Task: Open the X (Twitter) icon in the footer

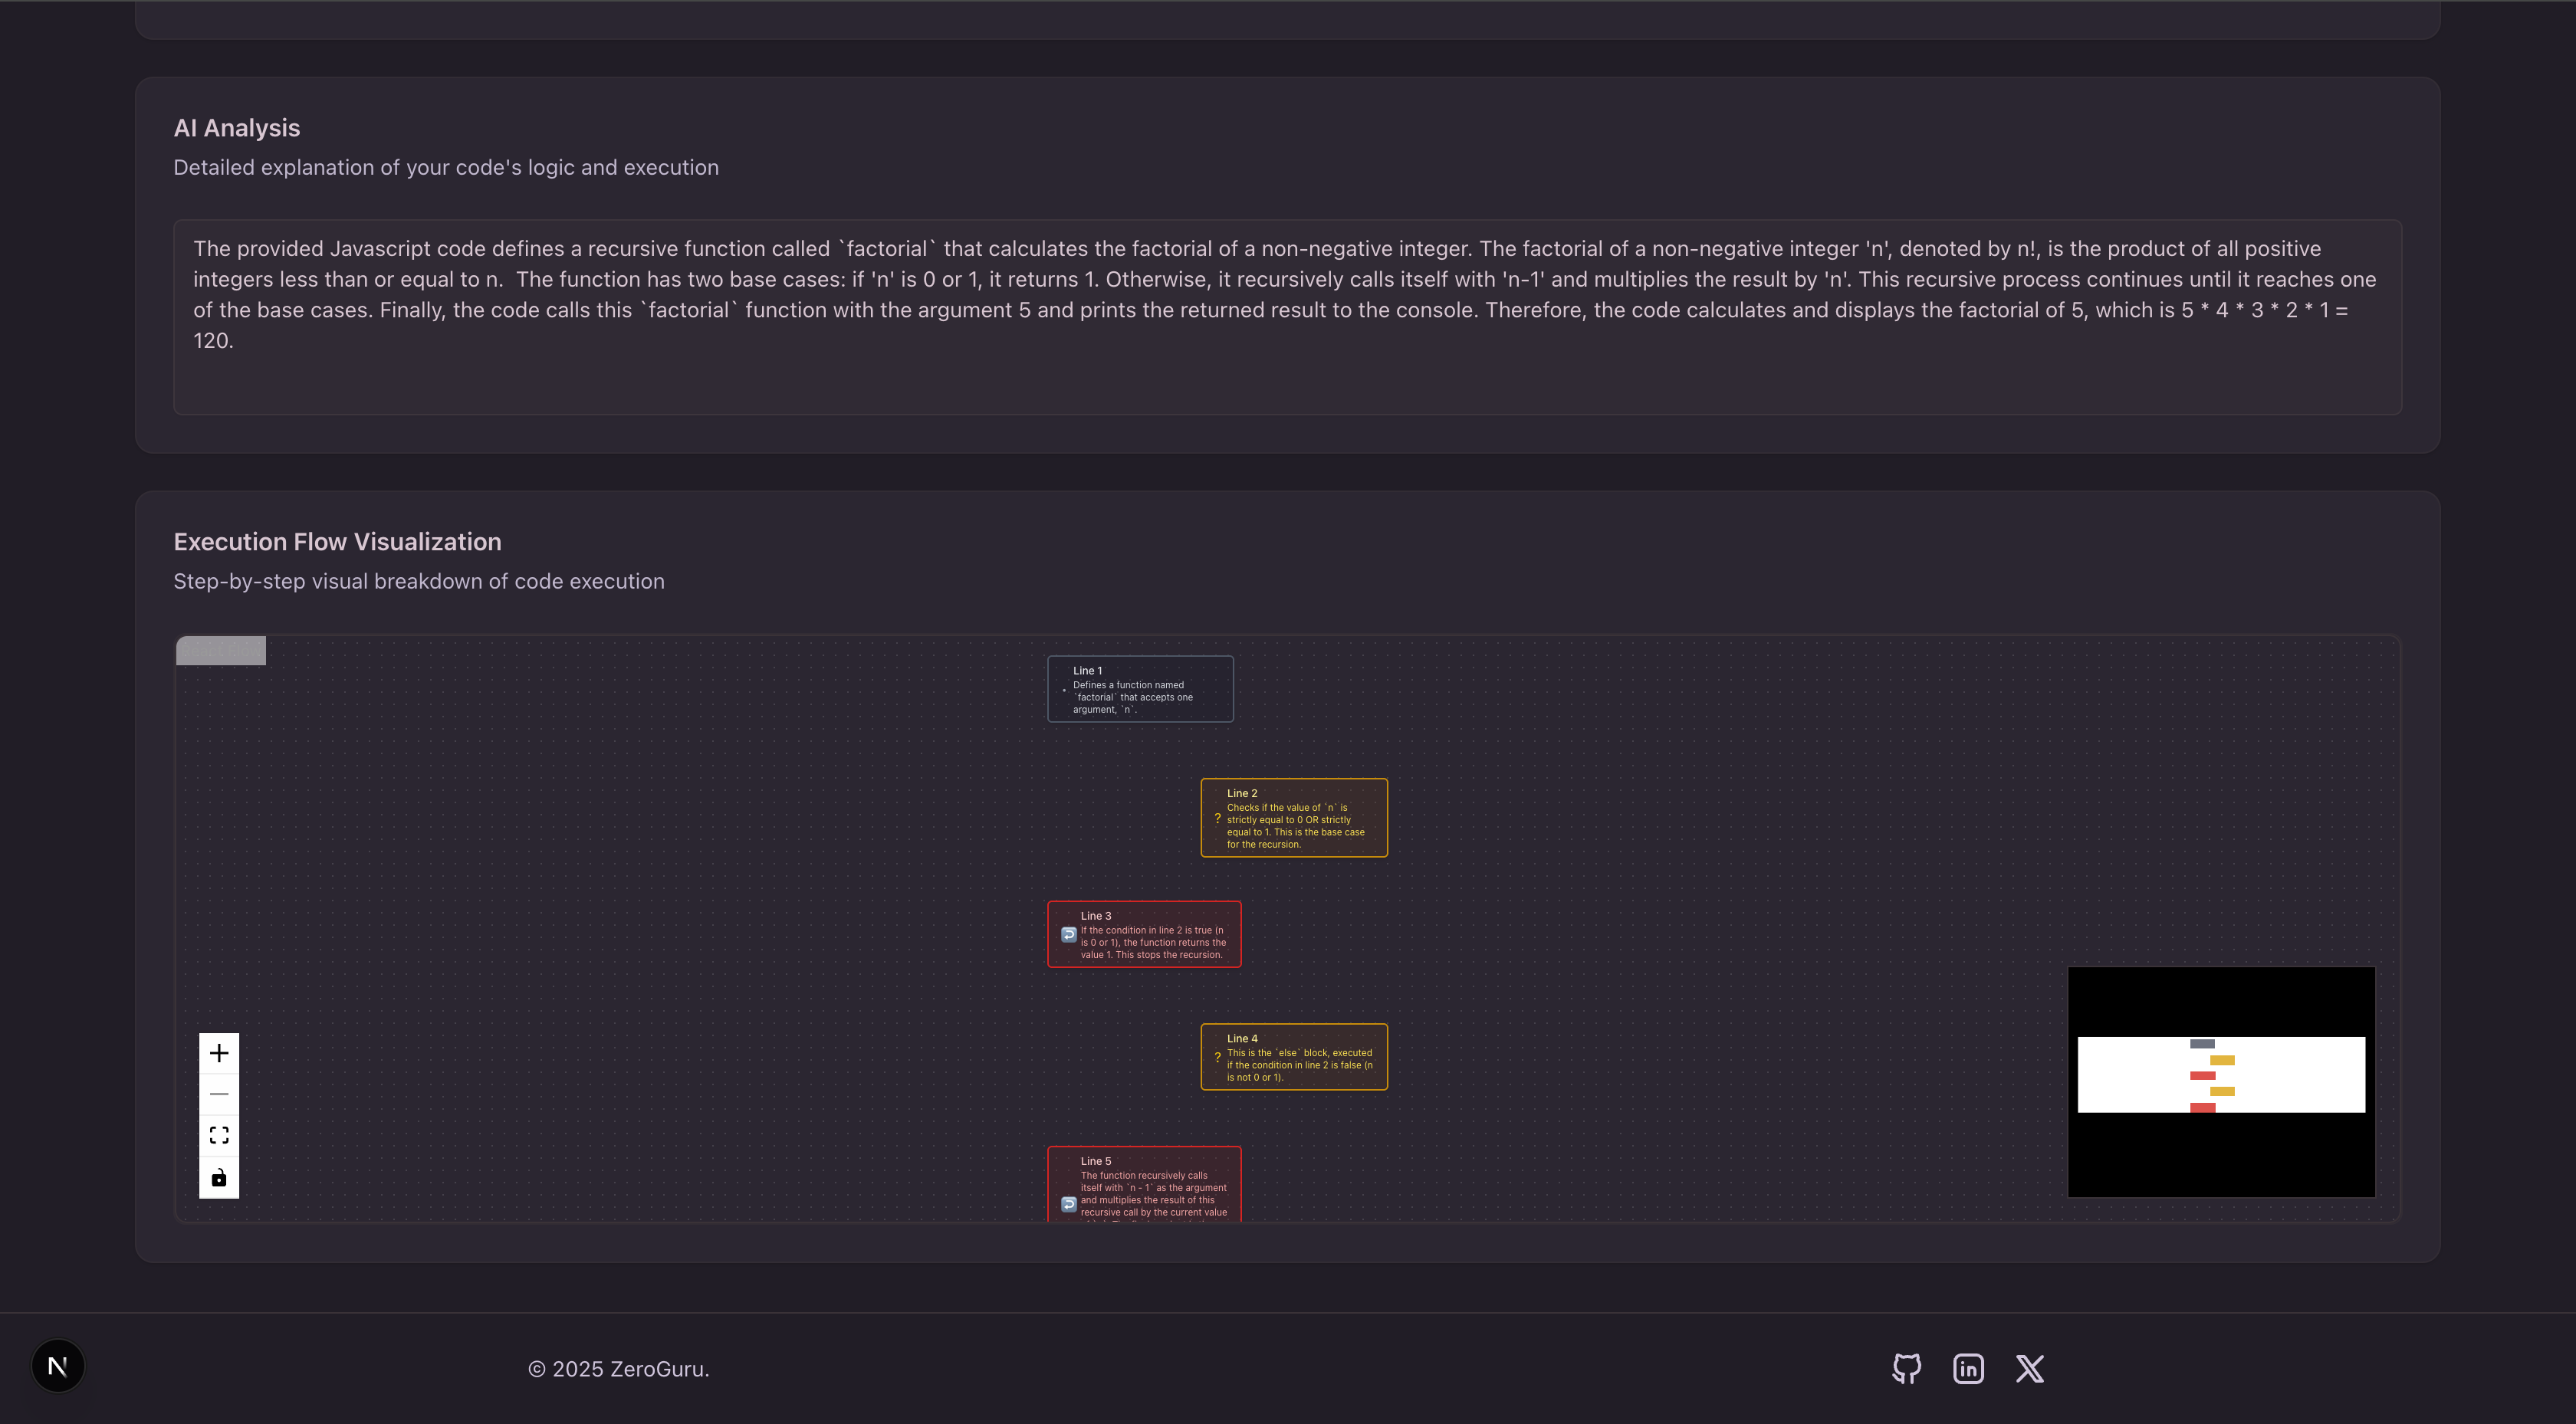Action: [x=2029, y=1368]
